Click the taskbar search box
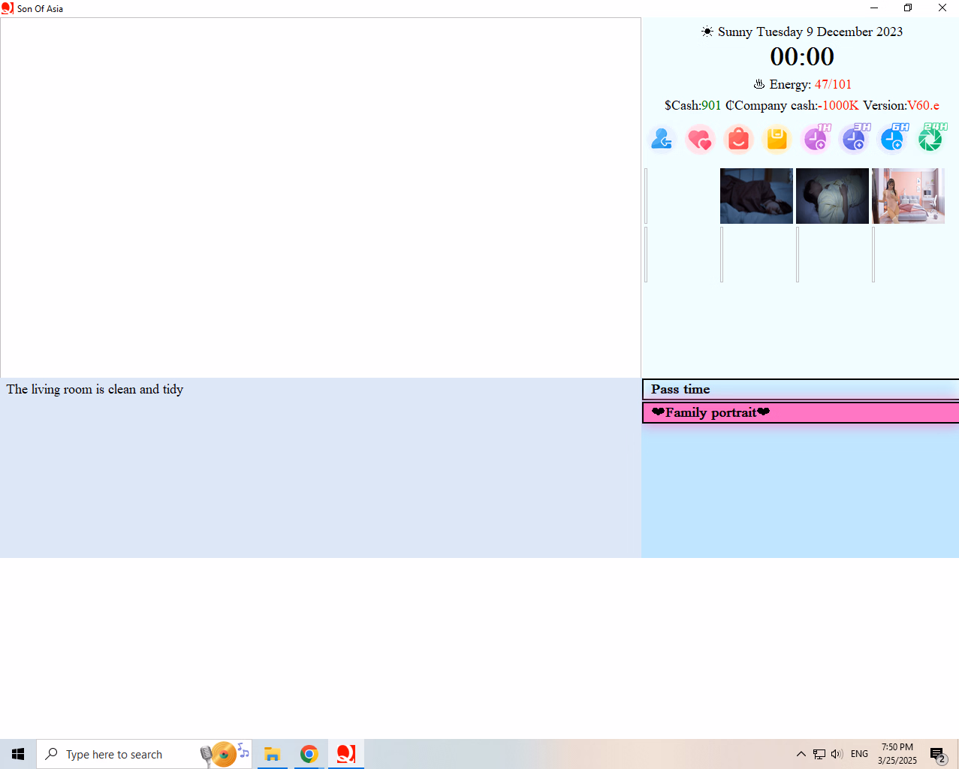This screenshot has width=959, height=769. (144, 754)
